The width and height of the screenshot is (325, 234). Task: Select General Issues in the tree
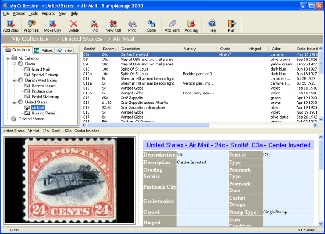pyautogui.click(x=44, y=86)
